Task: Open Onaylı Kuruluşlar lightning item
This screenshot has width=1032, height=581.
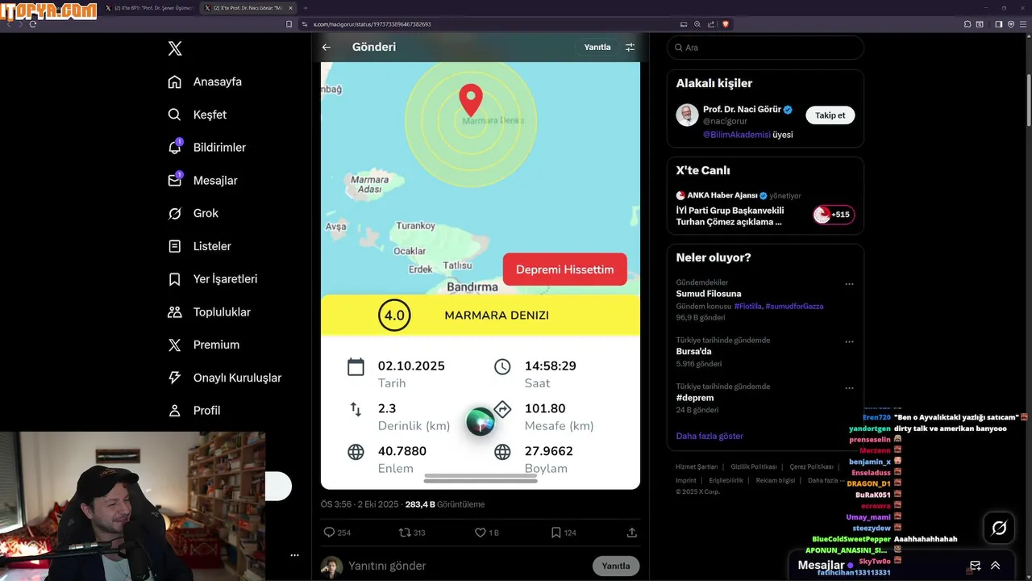Action: click(x=224, y=378)
